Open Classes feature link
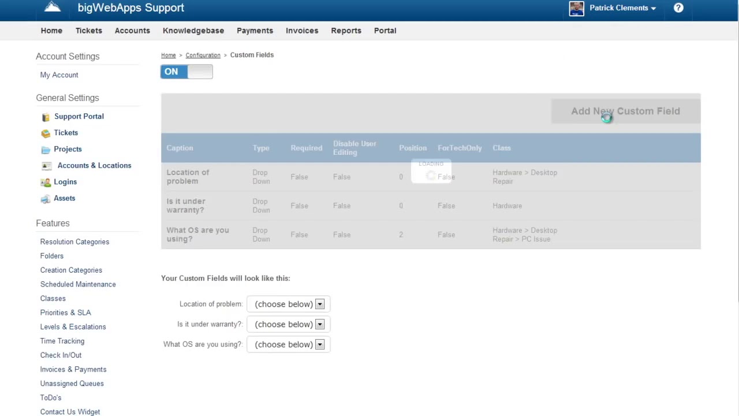The height and width of the screenshot is (416, 739). tap(53, 299)
